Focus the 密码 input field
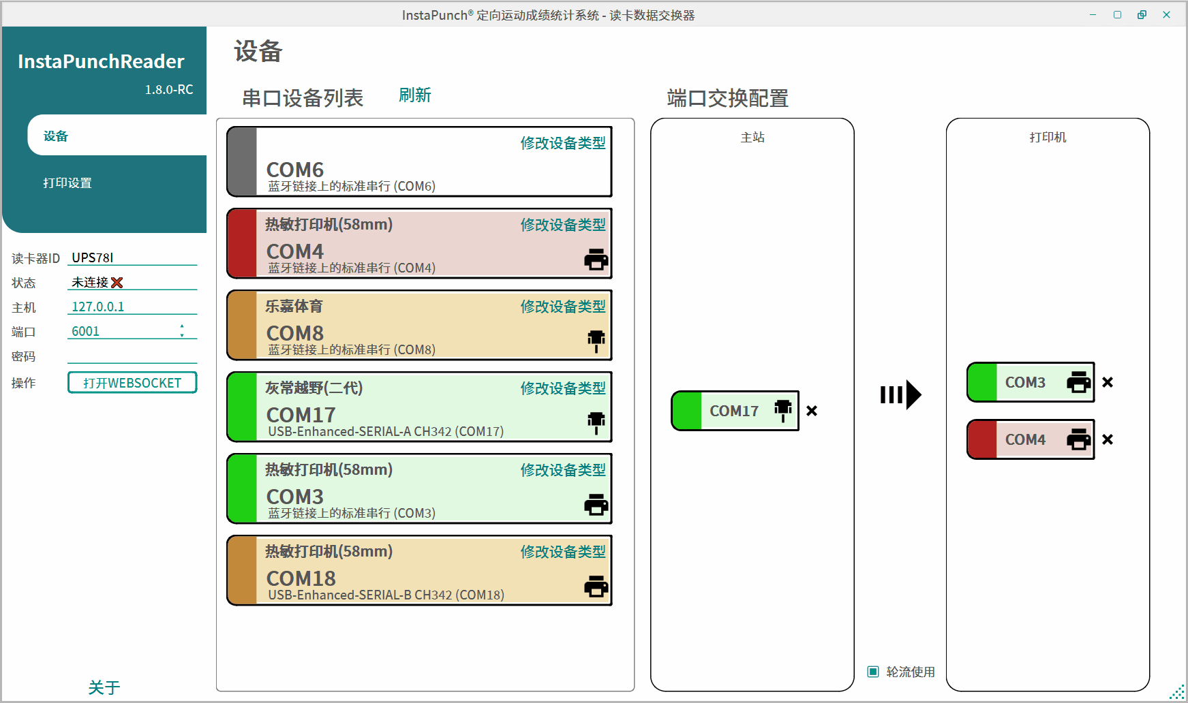Screen dimensions: 1188x703 click(x=132, y=356)
